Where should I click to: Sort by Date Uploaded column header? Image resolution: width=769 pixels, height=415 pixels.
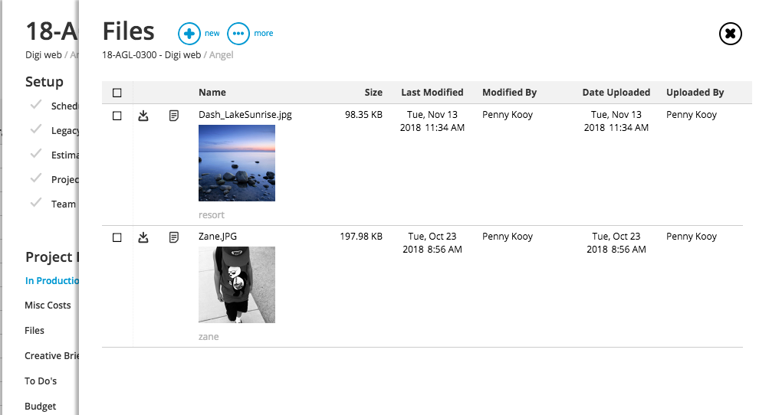(x=616, y=93)
